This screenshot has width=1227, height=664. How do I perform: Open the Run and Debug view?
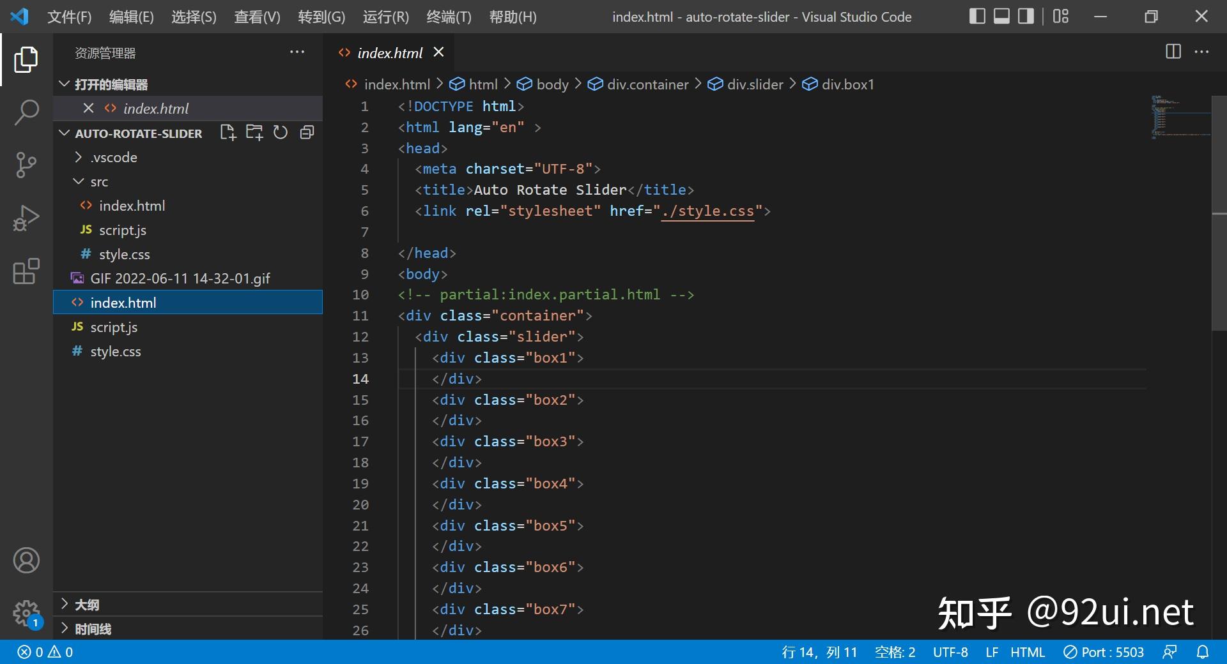pyautogui.click(x=26, y=218)
